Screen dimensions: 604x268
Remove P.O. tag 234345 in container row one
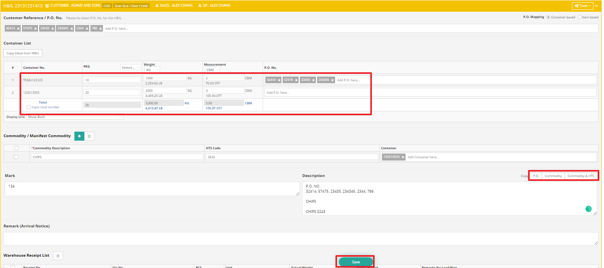(333, 80)
